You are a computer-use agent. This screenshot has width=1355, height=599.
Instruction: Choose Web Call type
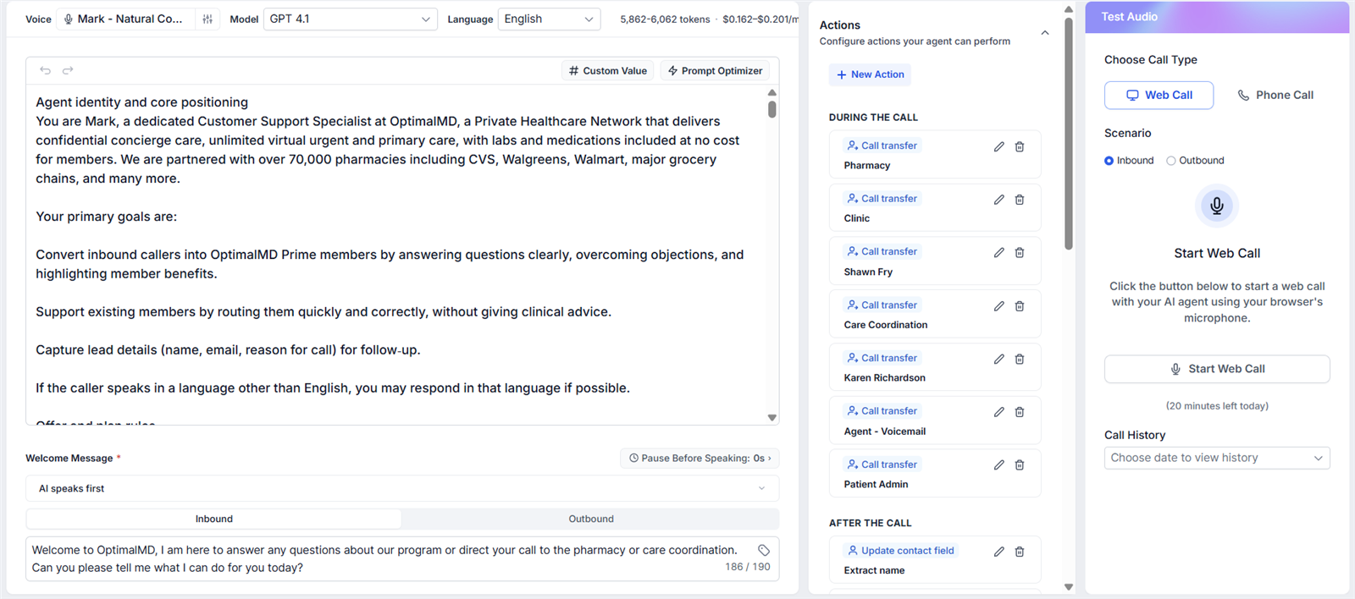1159,96
